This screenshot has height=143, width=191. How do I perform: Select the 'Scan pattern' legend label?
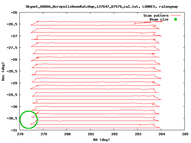pyautogui.click(x=156, y=15)
